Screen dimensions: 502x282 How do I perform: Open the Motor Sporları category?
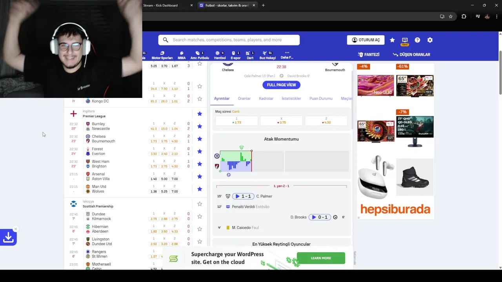coord(162,55)
